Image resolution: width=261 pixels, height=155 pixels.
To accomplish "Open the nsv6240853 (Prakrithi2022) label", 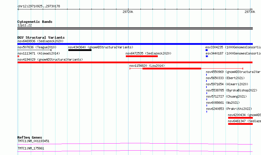I will click(229, 109).
